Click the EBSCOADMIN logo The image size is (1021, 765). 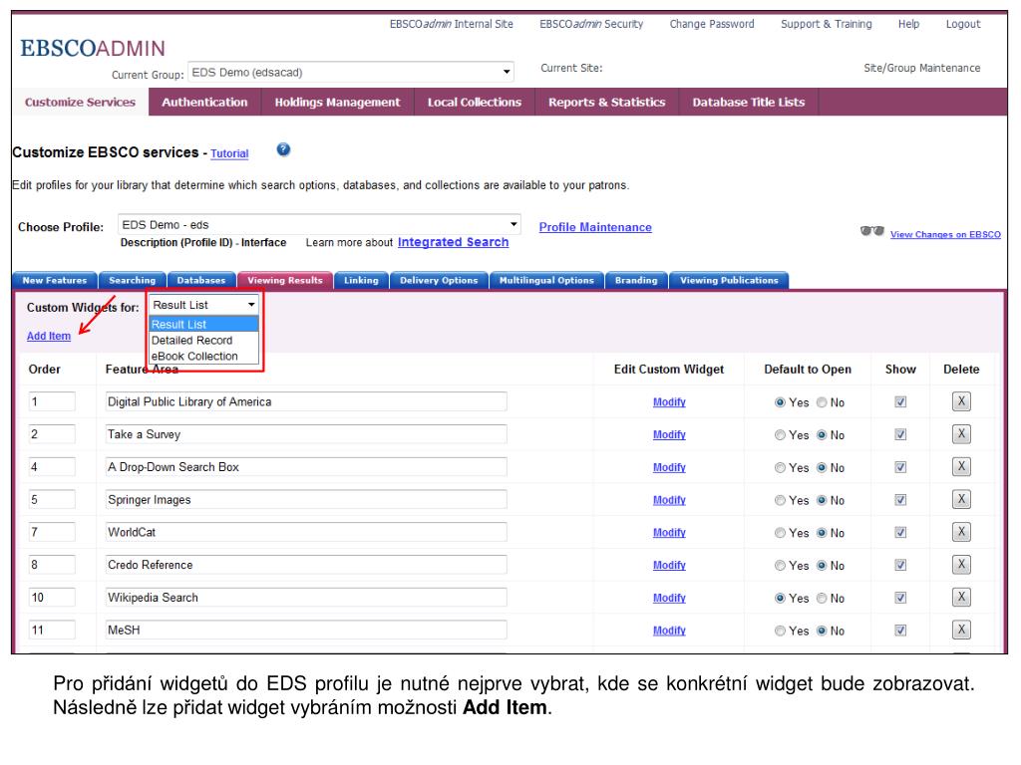[x=93, y=48]
